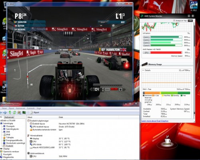
Task: Click the Mező column header in AIDA64
Action: click(x=30, y=117)
